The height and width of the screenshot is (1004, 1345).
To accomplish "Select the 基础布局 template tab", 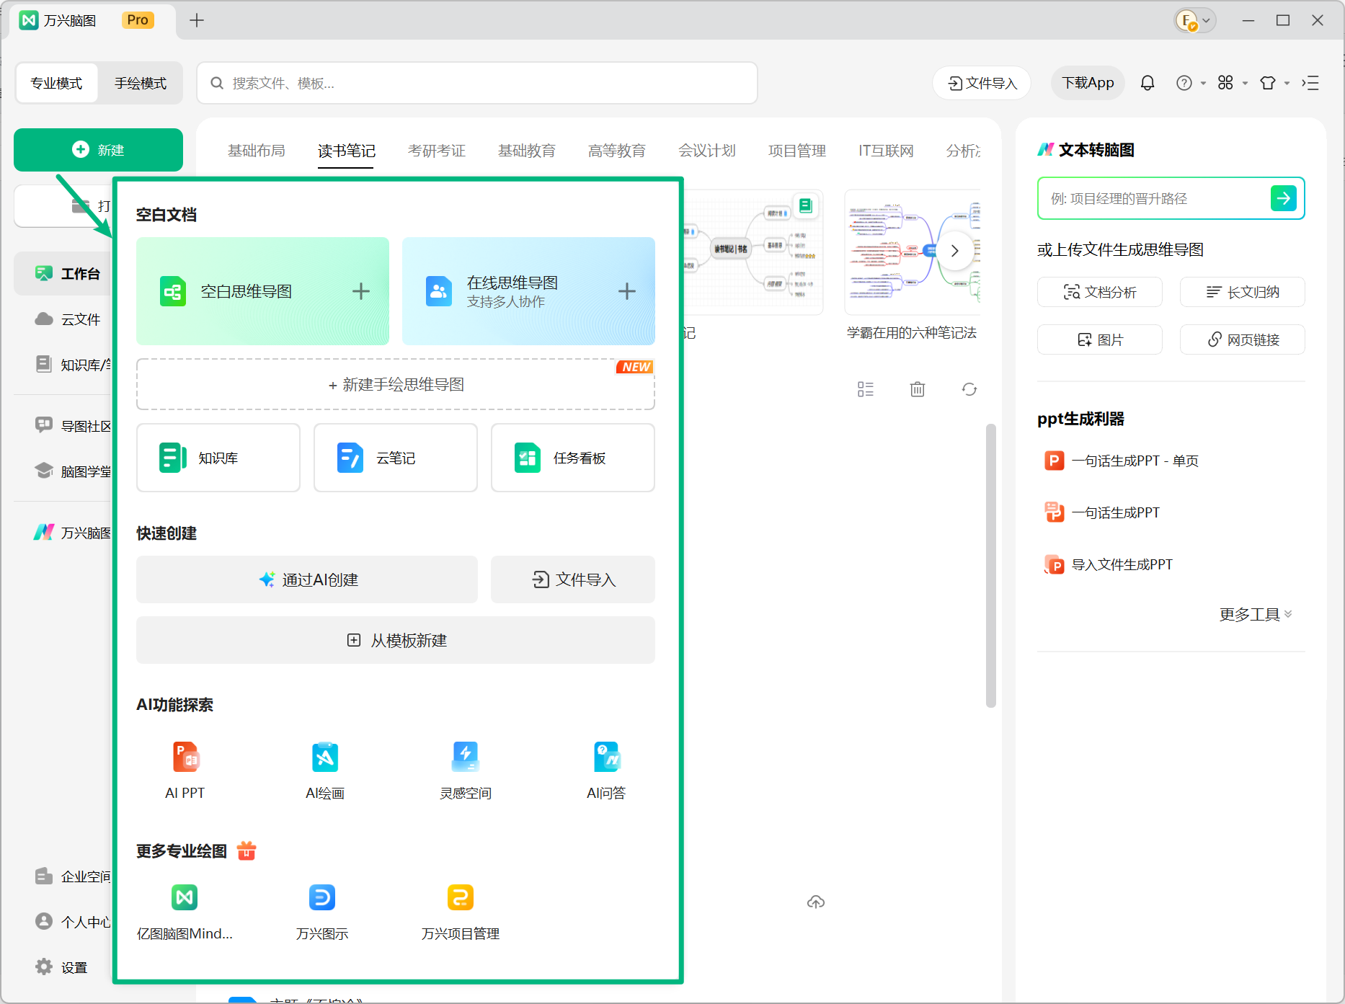I will click(x=257, y=151).
